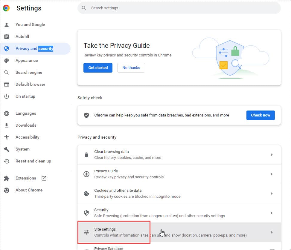This screenshot has height=250, width=291.
Task: Click the Privacy Guide shield illustration
Action: point(230,58)
